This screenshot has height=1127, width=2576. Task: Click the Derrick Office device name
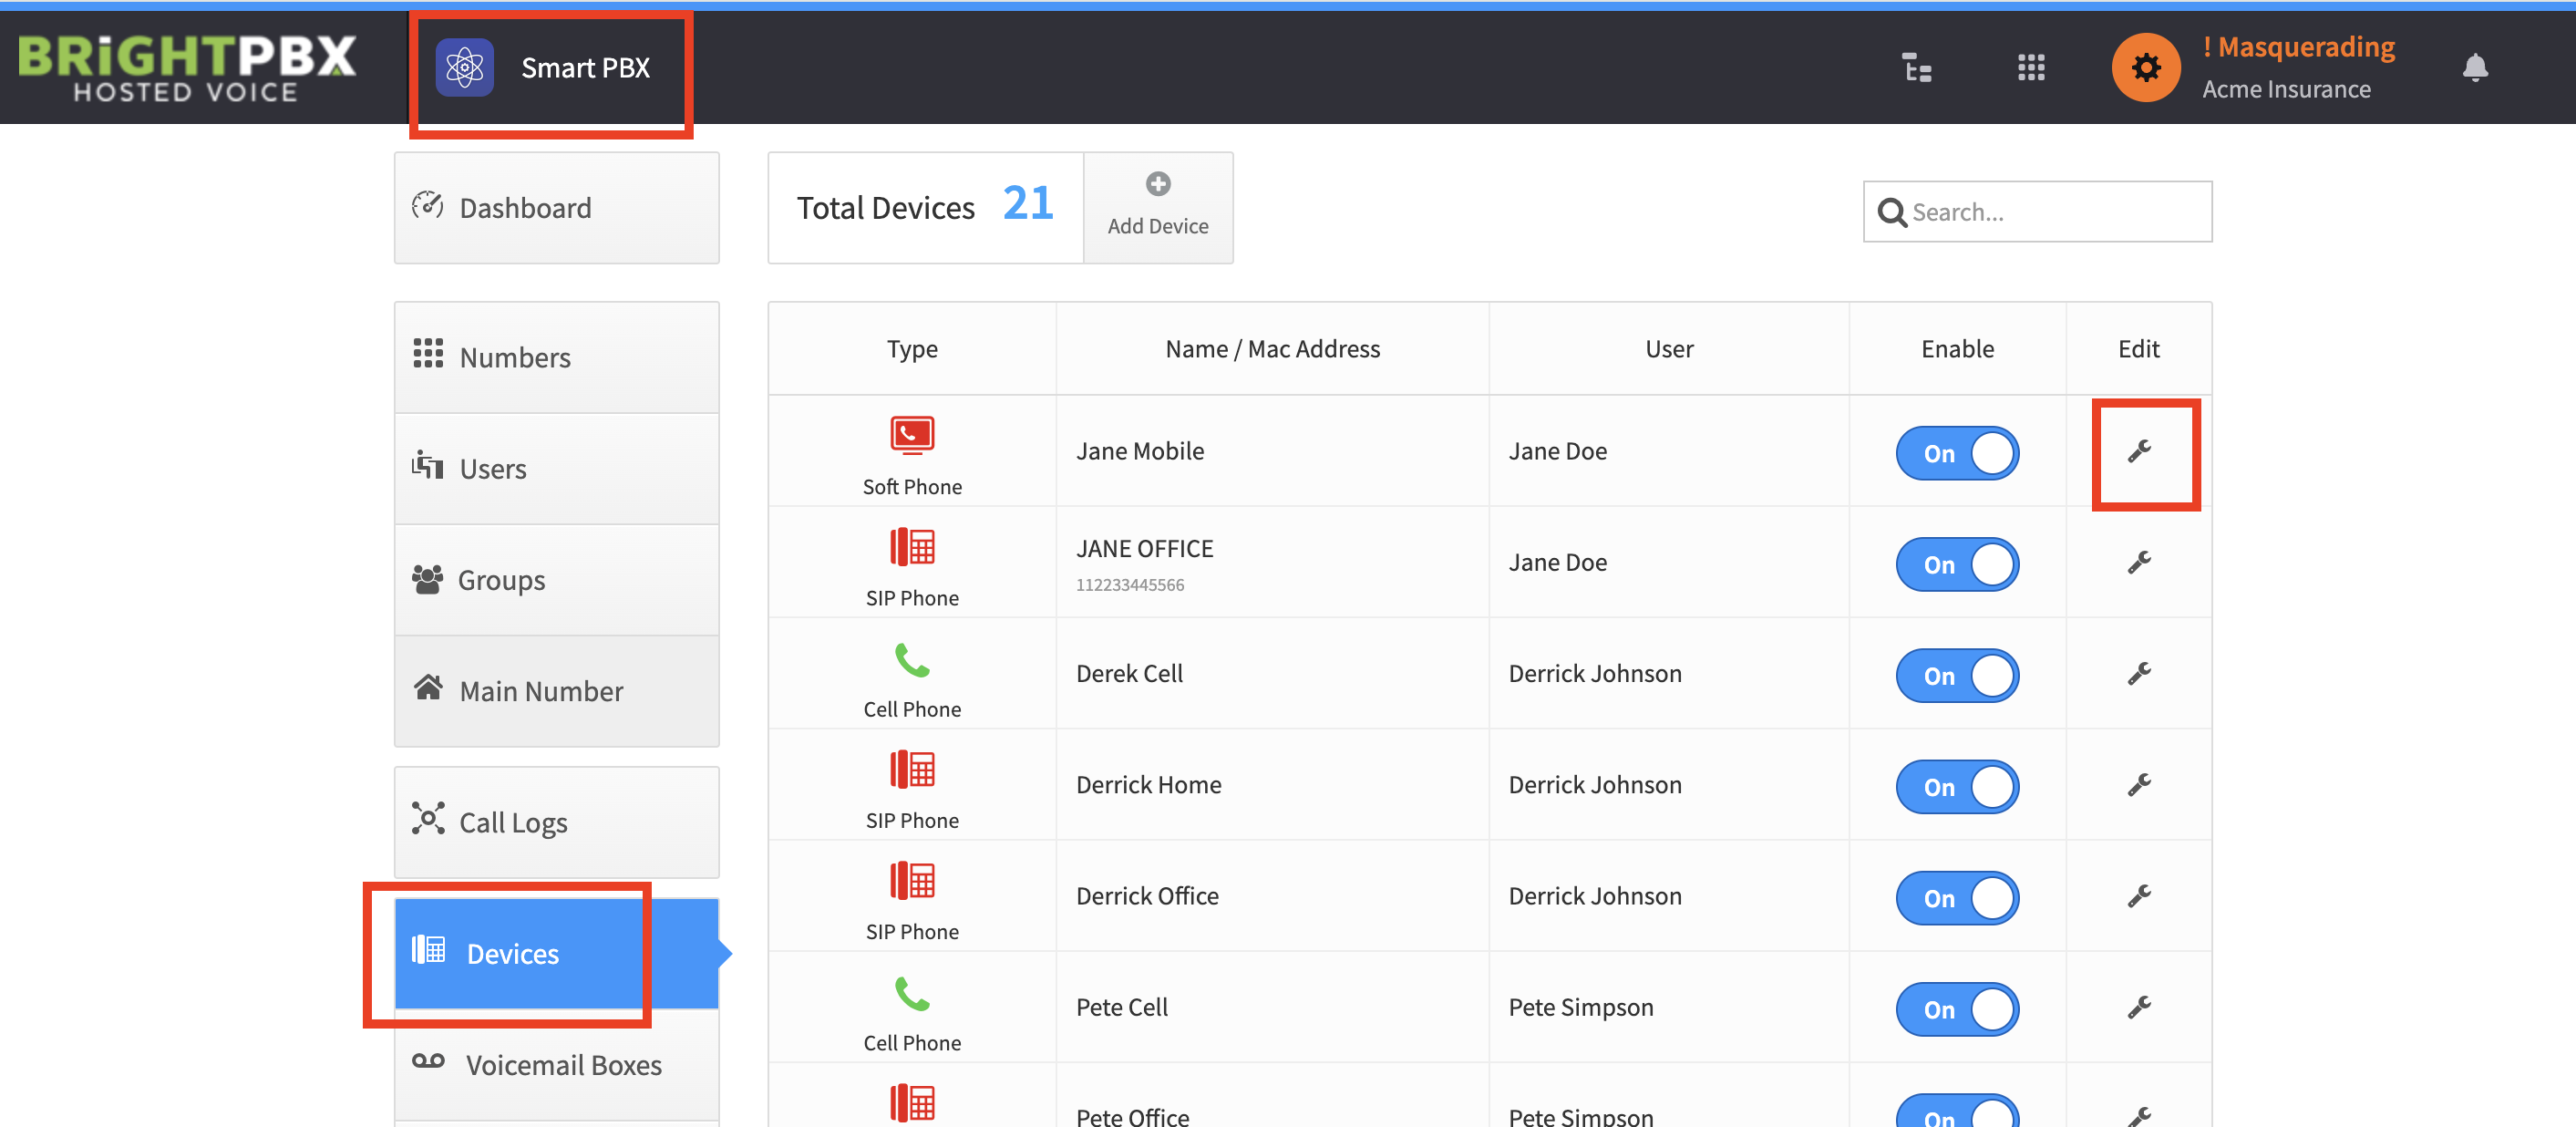(x=1147, y=896)
